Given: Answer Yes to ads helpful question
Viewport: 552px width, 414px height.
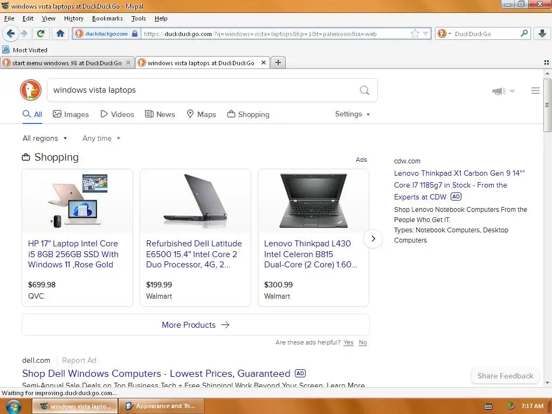Looking at the screenshot, I should (348, 342).
